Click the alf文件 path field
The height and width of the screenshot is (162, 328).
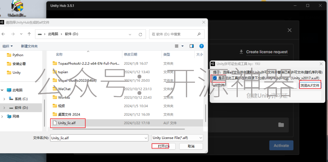[x=262, y=85]
